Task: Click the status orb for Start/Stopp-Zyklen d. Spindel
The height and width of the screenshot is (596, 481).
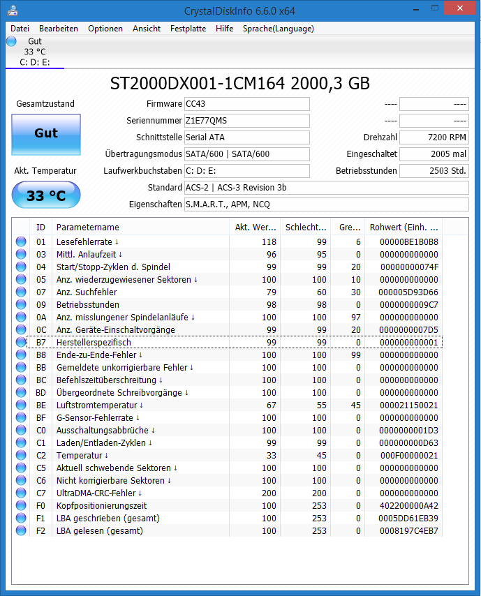Action: (21, 267)
